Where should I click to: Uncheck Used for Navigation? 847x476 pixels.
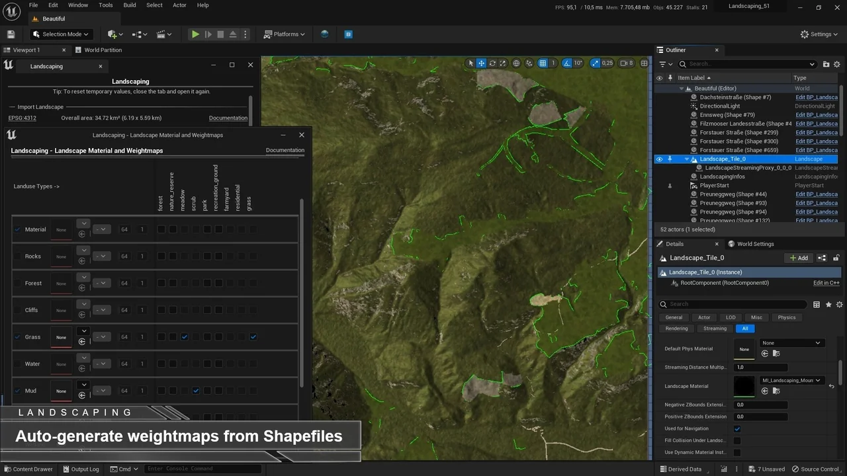click(737, 429)
